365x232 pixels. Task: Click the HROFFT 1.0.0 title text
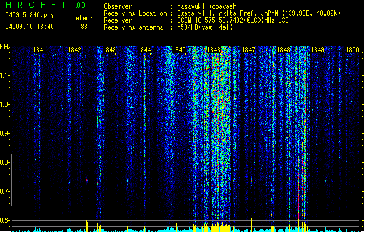coord(46,5)
